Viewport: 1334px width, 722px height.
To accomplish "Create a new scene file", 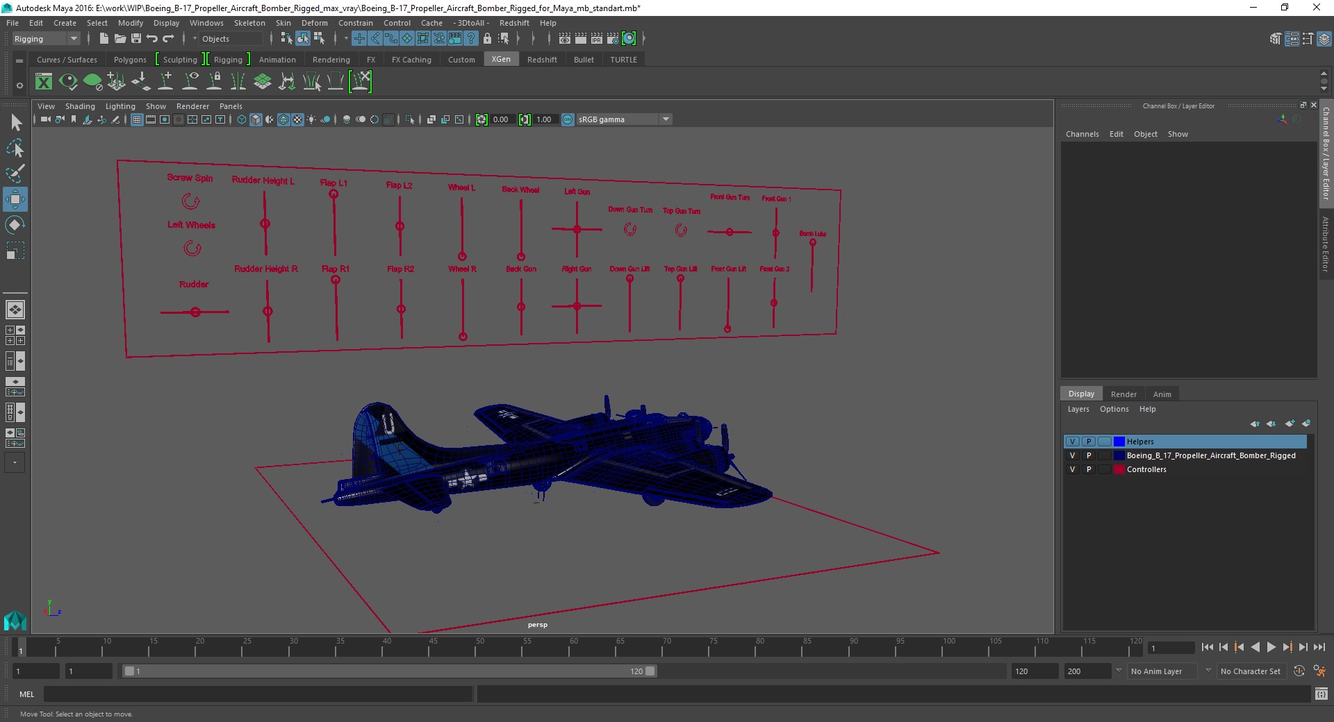I will pos(104,39).
